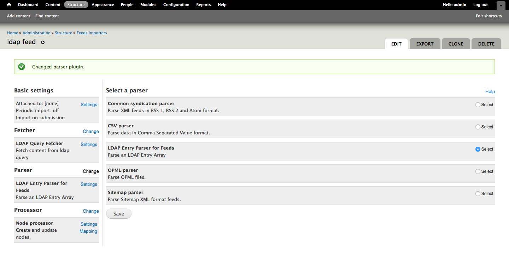
Task: Open LDAP Query Fetcher Settings link
Action: [x=89, y=145]
